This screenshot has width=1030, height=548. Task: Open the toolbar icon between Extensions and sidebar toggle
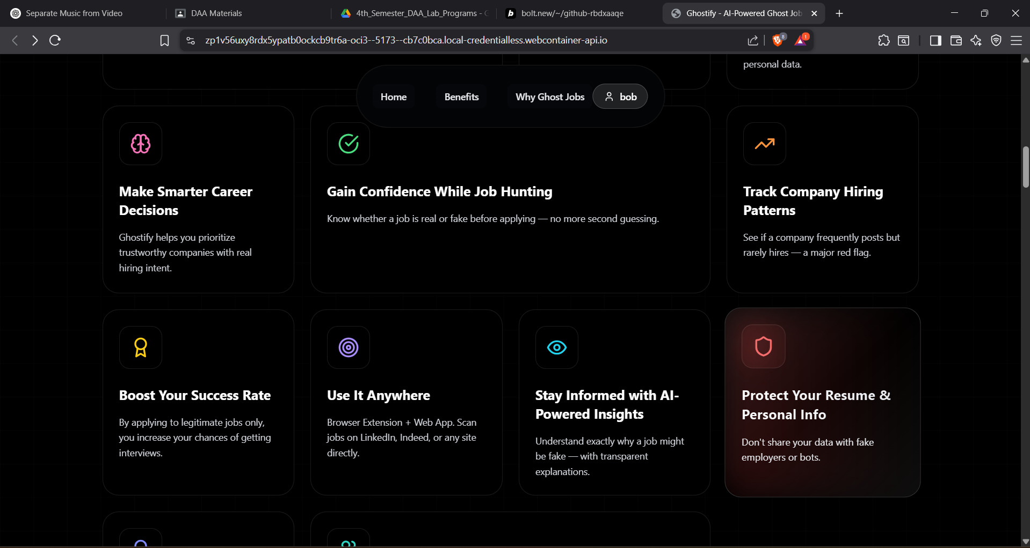click(904, 40)
